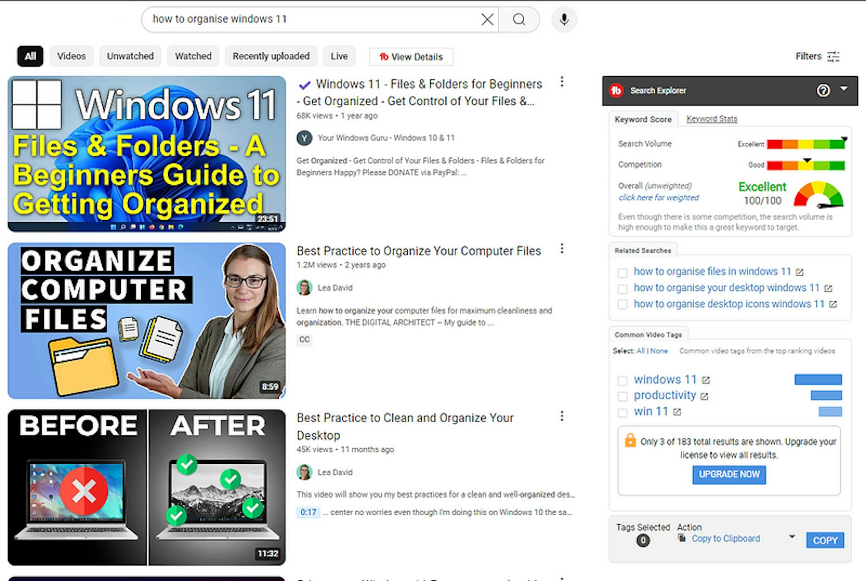Screen dimensions: 866x581
Task: Switch to the Keyword Score tab
Action: 643,119
